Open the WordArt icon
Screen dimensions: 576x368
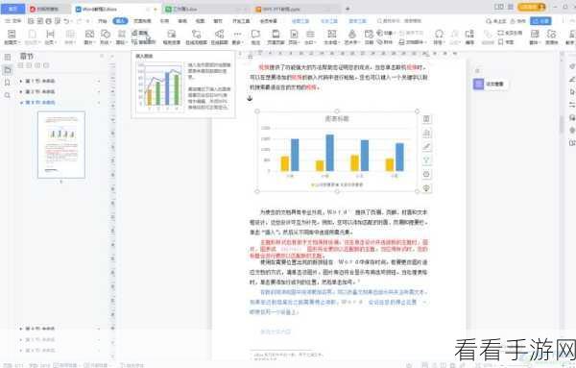352,35
